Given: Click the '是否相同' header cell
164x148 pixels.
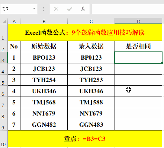Looking at the screenshot, I should click(x=138, y=46).
